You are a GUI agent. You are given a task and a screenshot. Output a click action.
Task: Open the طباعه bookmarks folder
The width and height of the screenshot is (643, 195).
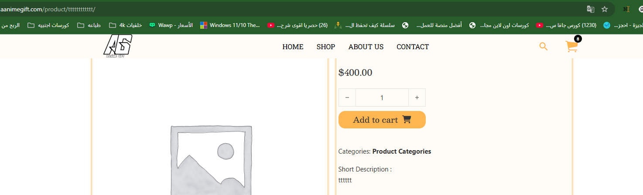(x=89, y=25)
